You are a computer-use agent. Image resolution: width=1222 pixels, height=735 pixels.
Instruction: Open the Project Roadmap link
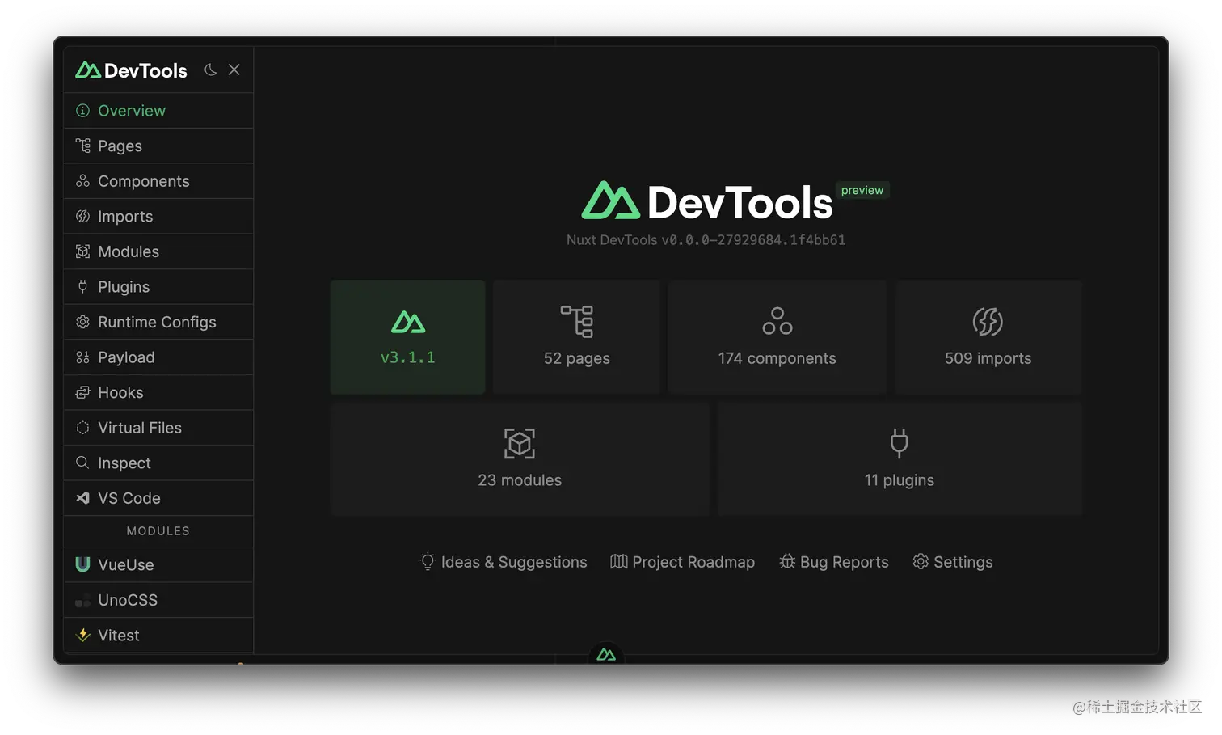pyautogui.click(x=682, y=562)
